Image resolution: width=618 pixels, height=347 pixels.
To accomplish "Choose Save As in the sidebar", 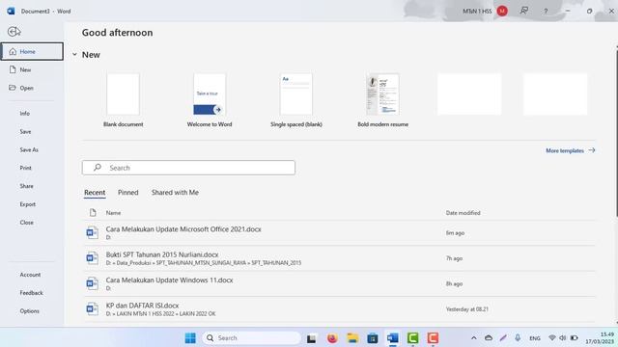I will pyautogui.click(x=29, y=149).
